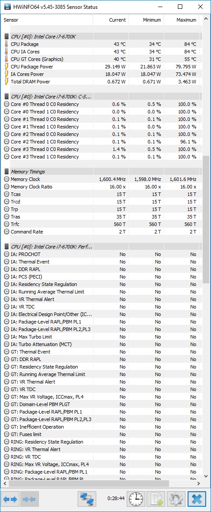This screenshot has width=211, height=512.
Task: Click the clock reset timer icon
Action: [136, 499]
